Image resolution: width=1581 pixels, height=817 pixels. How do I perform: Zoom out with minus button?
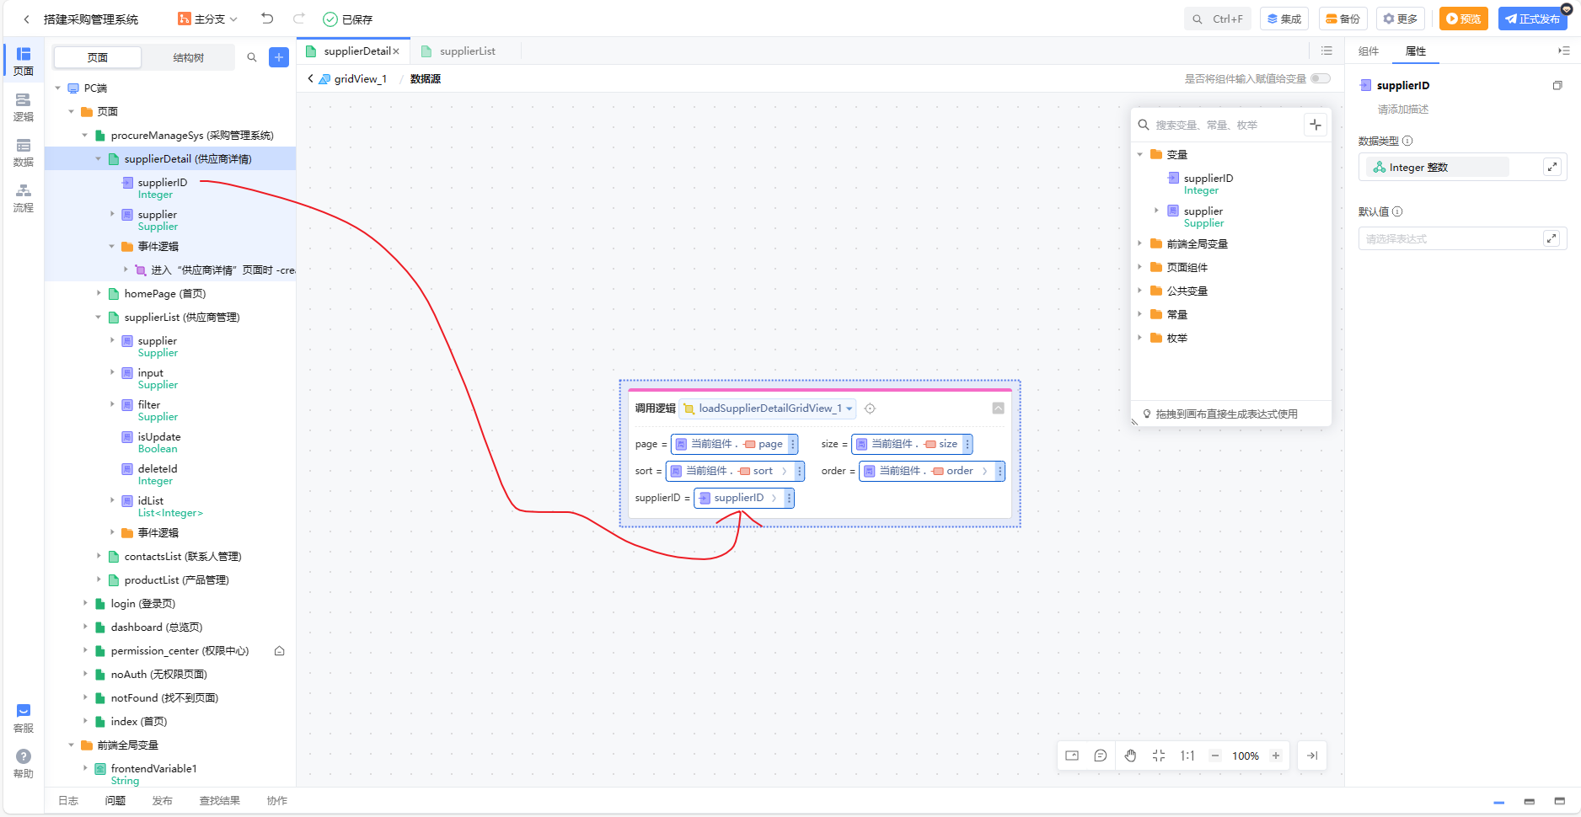pos(1215,756)
